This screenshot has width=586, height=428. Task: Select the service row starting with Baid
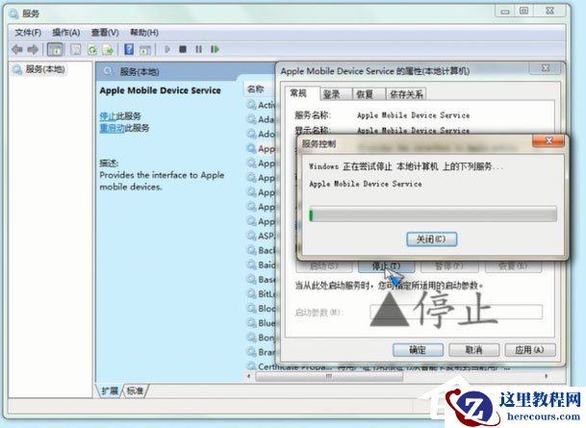tap(261, 264)
